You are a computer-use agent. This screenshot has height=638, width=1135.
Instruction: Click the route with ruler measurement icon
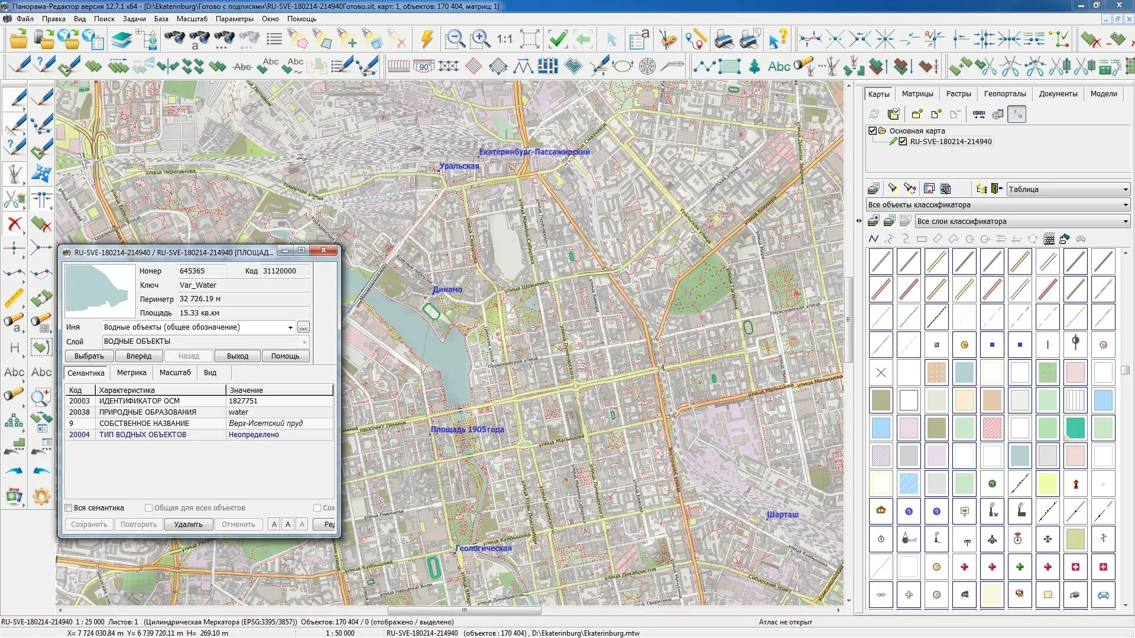(x=696, y=40)
